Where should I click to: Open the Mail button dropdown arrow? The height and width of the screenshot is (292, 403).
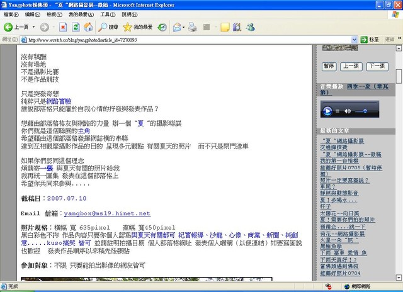pyautogui.click(x=183, y=27)
